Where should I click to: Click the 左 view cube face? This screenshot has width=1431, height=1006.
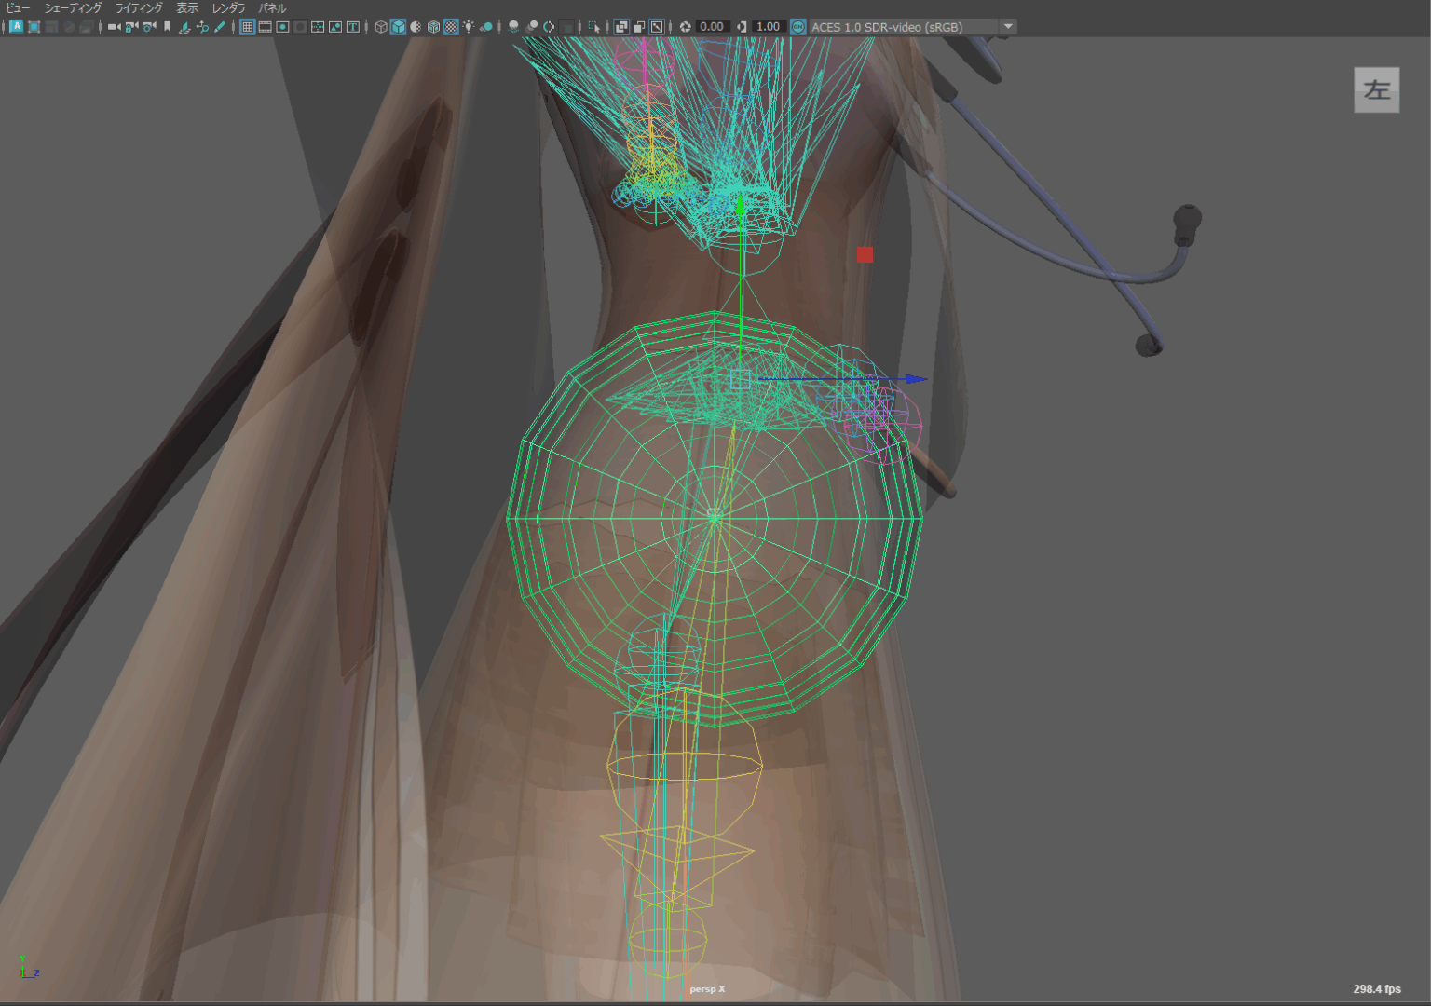(1376, 90)
